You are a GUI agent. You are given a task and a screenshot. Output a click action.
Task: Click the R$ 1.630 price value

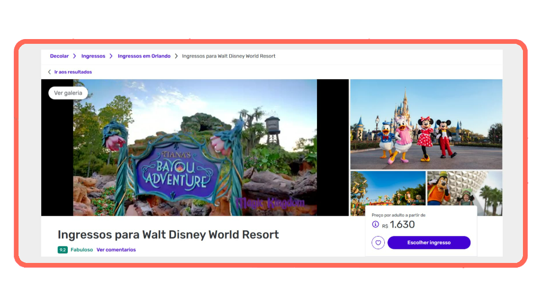pyautogui.click(x=398, y=225)
